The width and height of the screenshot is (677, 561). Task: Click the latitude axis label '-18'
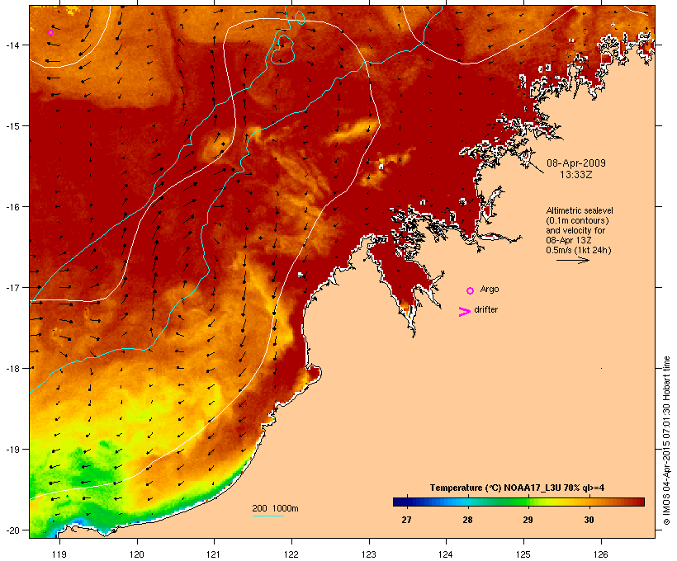12,369
